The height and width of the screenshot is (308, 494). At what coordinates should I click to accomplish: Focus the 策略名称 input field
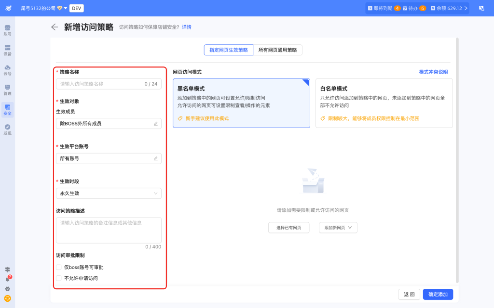[101, 84]
